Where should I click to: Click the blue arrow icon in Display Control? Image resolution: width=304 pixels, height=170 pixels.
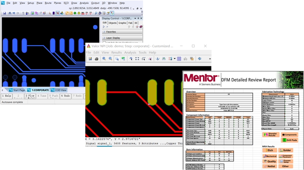[103, 27]
